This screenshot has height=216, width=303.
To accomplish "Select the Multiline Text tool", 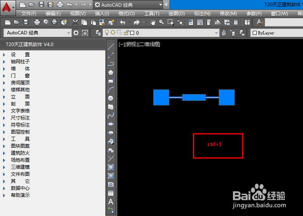I will (x=111, y=202).
